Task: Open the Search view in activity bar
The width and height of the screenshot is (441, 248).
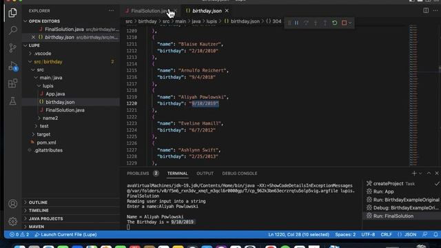Action: tap(12, 30)
